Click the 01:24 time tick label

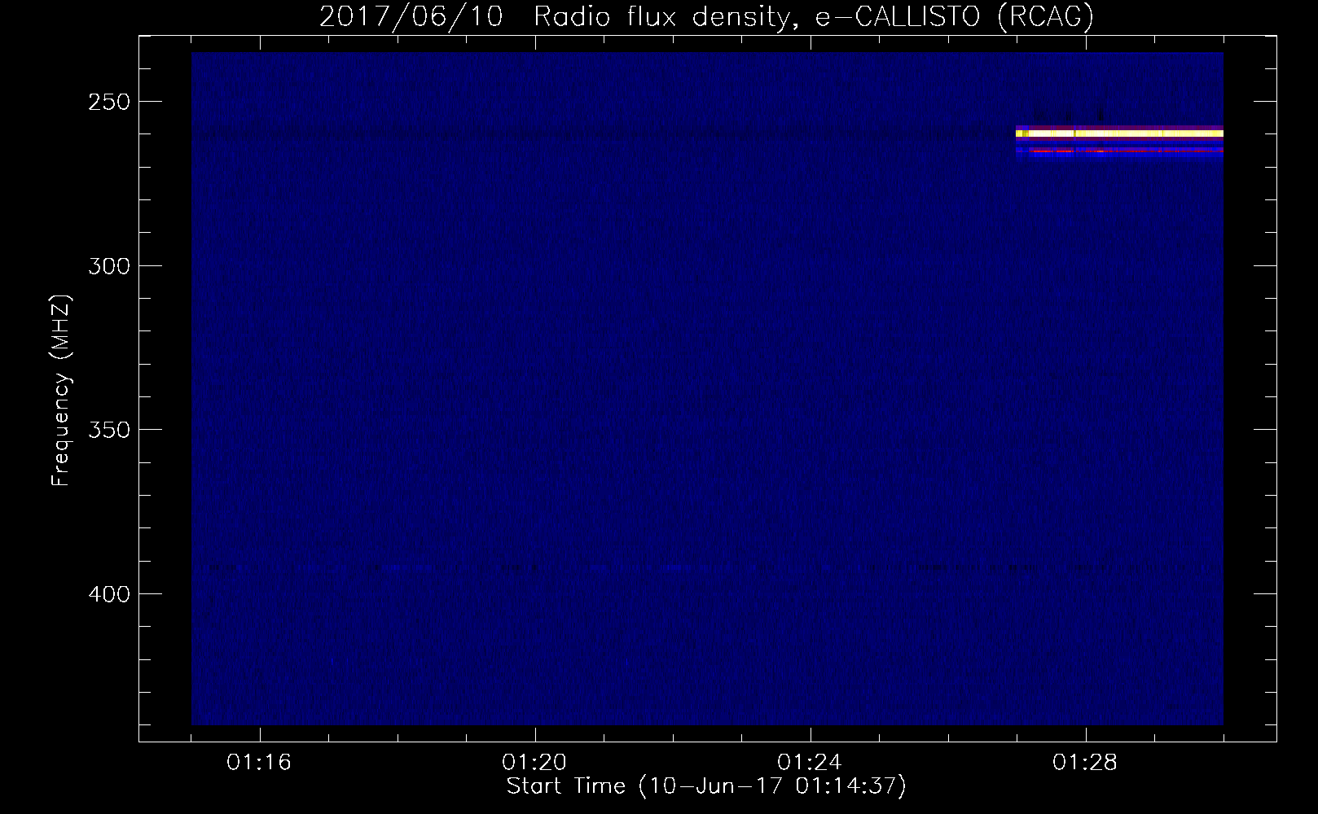click(x=810, y=763)
